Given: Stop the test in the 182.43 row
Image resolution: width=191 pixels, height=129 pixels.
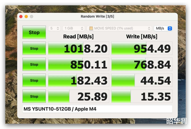Looking at the screenshot, I should click(x=34, y=80).
